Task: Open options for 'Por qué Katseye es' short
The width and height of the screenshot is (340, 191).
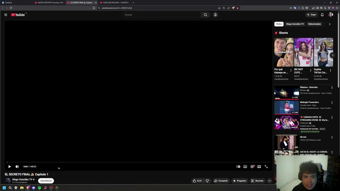Action: (x=291, y=71)
